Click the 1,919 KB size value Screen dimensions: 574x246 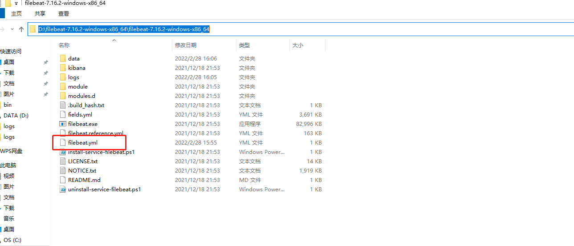(x=310, y=171)
